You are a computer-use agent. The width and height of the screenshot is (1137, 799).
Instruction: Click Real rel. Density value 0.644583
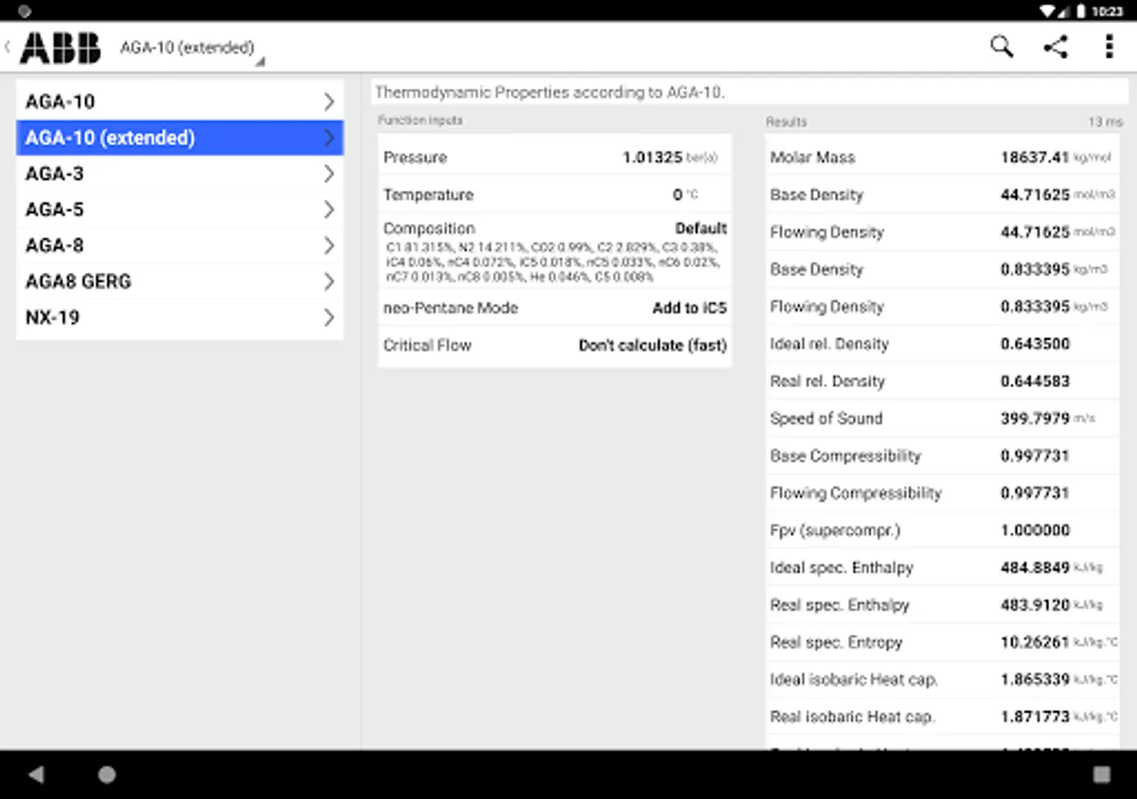pos(1035,381)
